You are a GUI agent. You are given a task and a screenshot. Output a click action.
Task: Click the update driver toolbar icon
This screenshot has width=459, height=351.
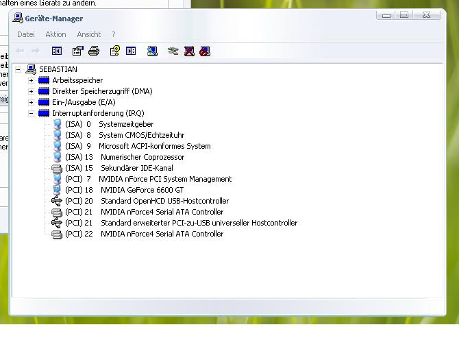[x=173, y=51]
